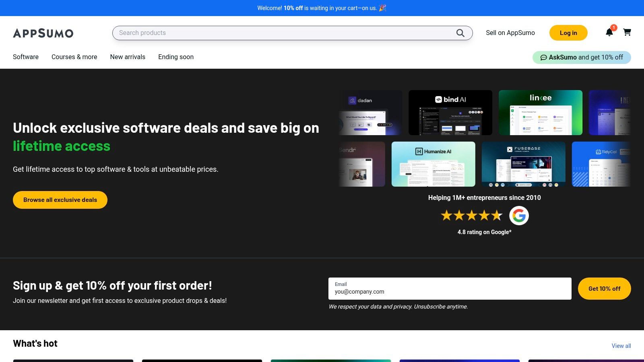The image size is (644, 362).
Task: Open Courses & more menu
Action: coord(74,57)
